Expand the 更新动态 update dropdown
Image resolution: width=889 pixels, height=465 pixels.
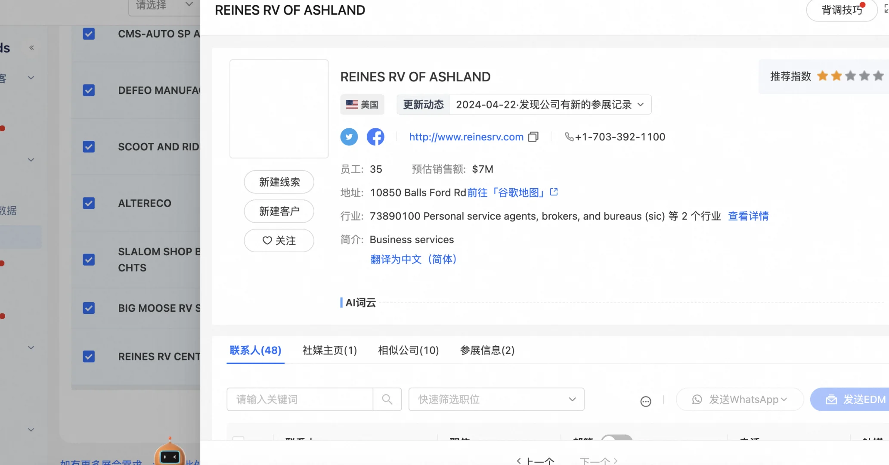[x=641, y=105]
